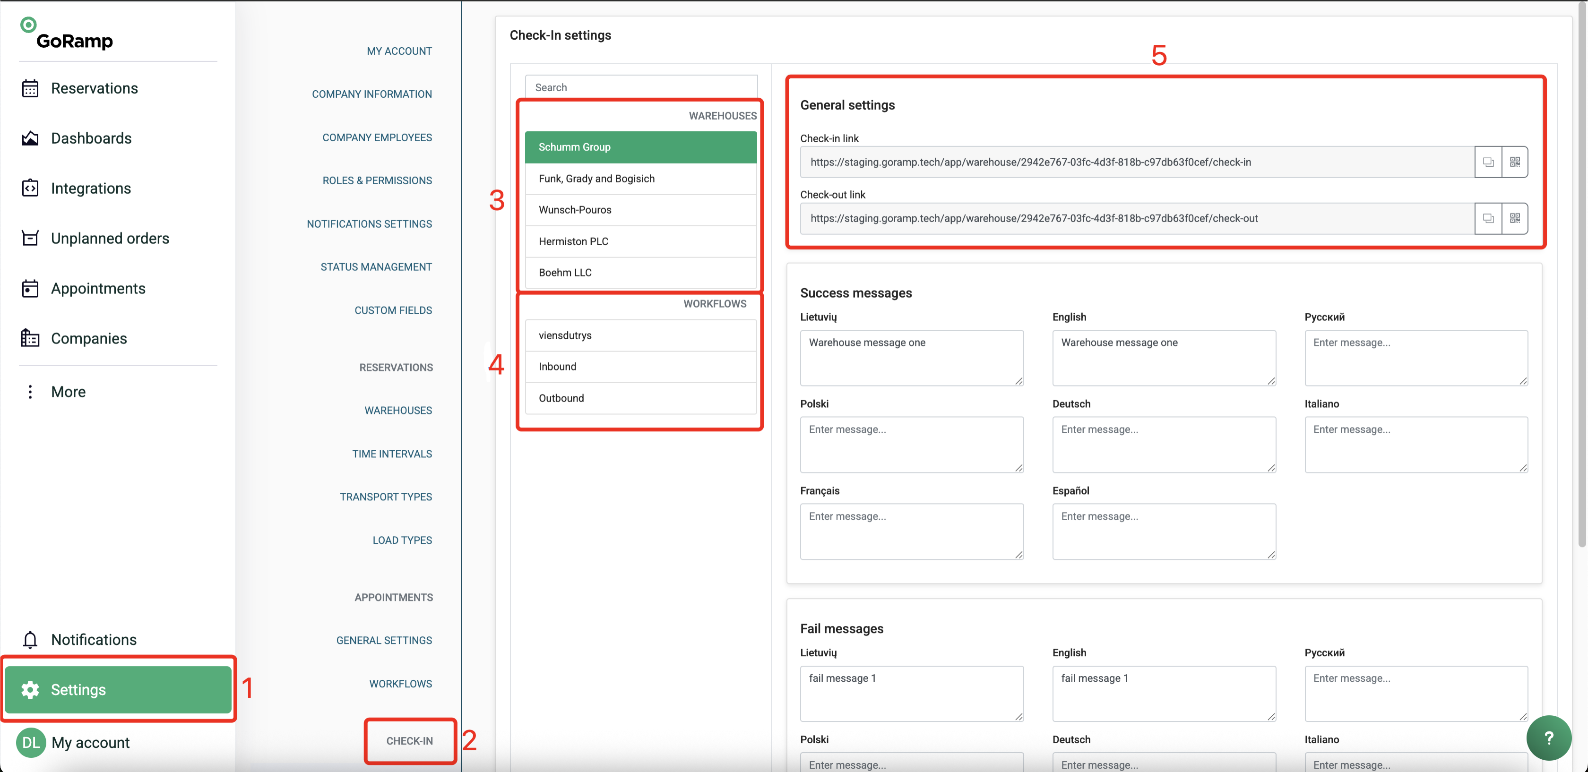Click the Appointments calendar icon
This screenshot has height=772, width=1588.
point(30,288)
